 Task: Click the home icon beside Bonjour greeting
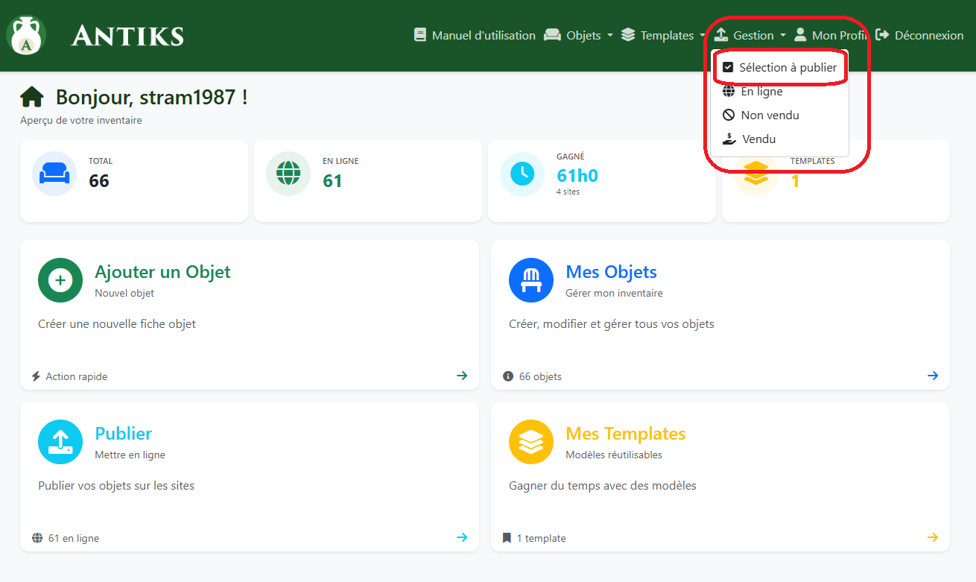pyautogui.click(x=32, y=97)
